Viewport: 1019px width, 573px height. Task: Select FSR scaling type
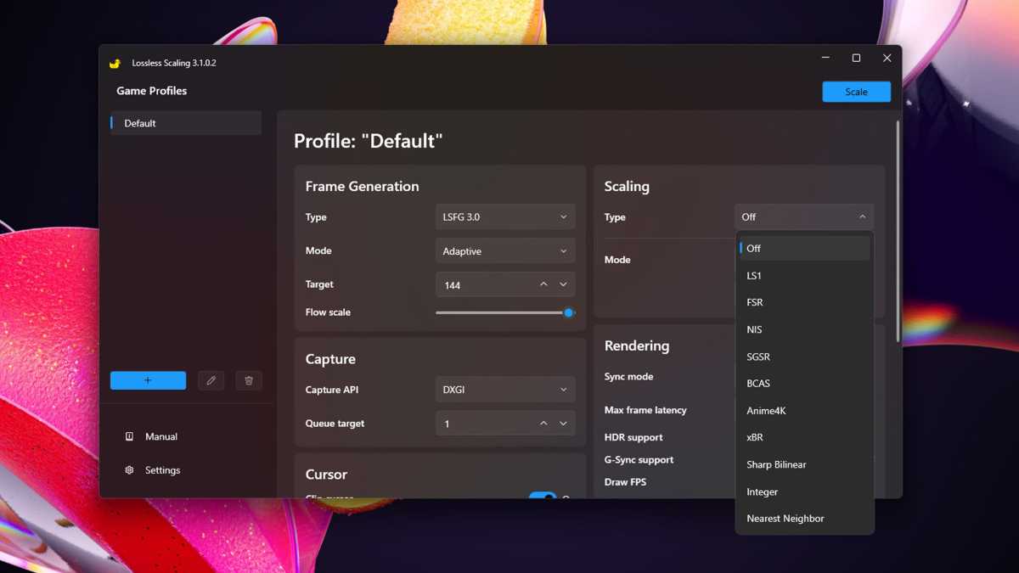click(804, 302)
